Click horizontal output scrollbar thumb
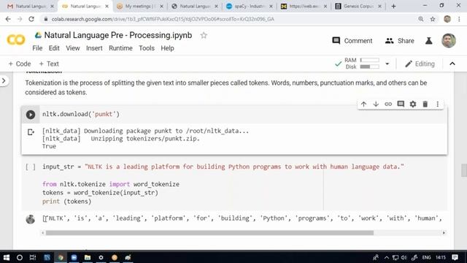Image resolution: width=467 pixels, height=263 pixels. pos(209,233)
